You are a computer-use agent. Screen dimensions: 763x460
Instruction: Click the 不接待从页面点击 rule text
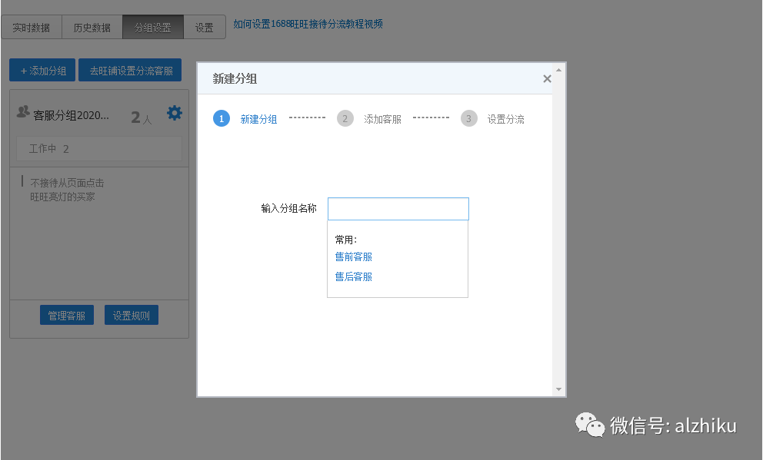[67, 183]
